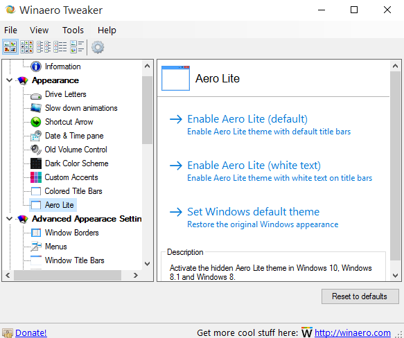Click the Custom Accents colorful icon

click(36, 177)
